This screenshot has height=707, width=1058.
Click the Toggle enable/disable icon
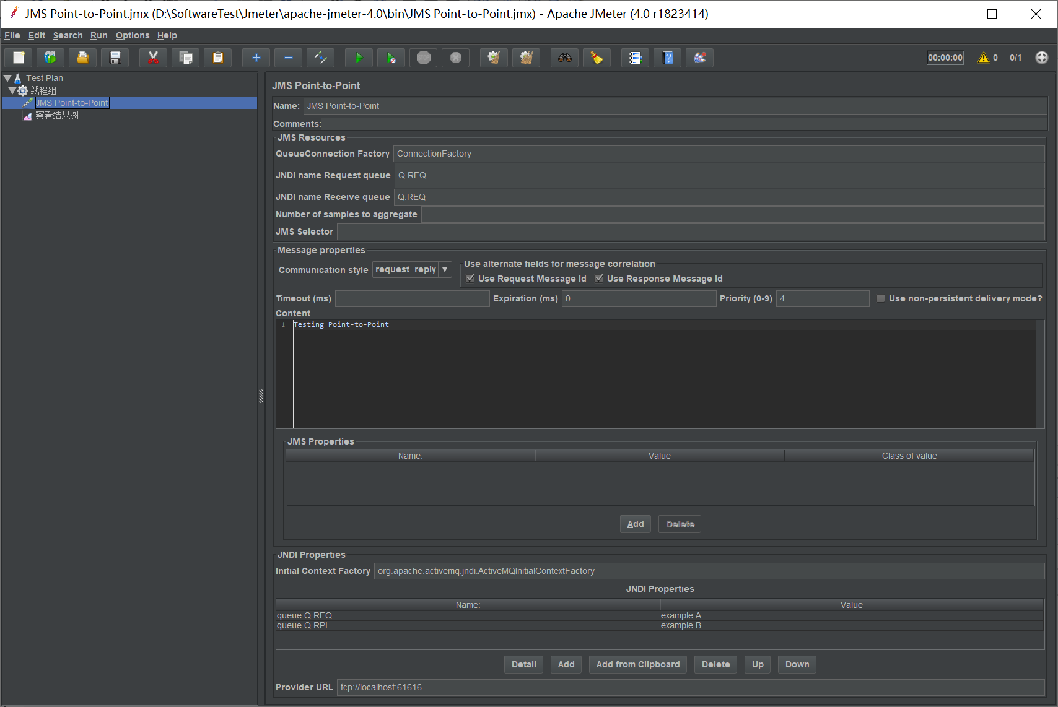320,58
